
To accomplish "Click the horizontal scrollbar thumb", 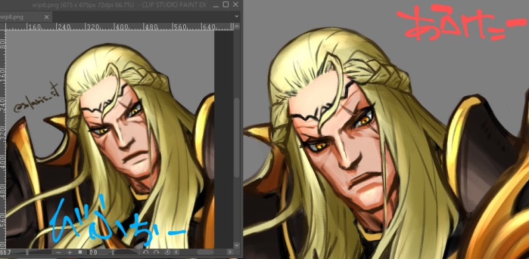I will 205,252.
